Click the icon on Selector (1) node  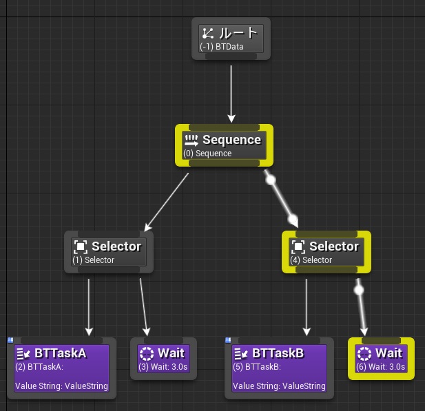click(x=81, y=246)
